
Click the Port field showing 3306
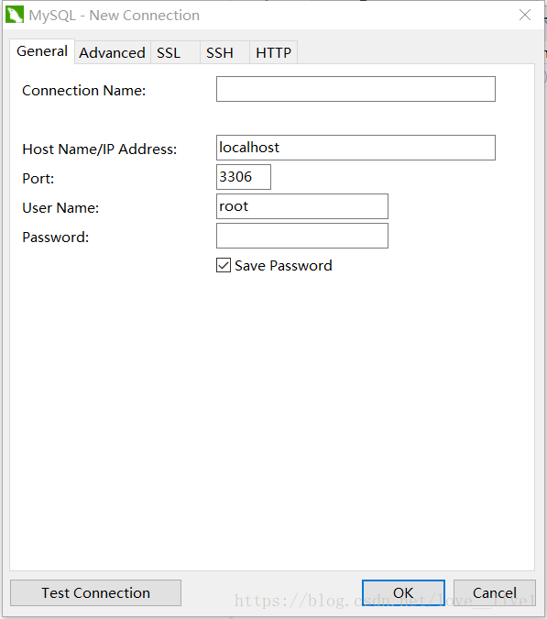point(244,177)
